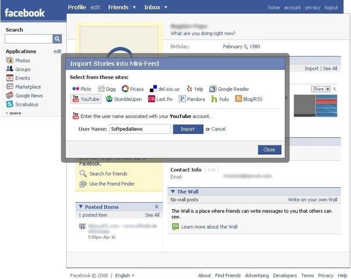Open the Scrabulous application icon
This screenshot has width=351, height=279.
click(x=10, y=104)
